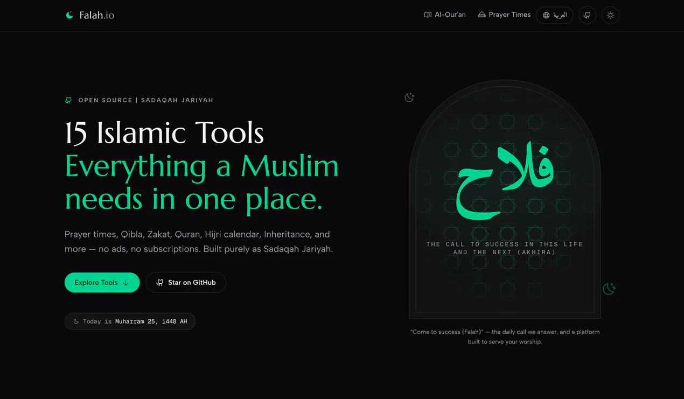Go to Prayer Times page
Viewport: 684px width, 399px height.
coord(504,15)
